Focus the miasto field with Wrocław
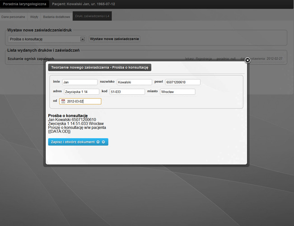The image size is (294, 226). 178,92
